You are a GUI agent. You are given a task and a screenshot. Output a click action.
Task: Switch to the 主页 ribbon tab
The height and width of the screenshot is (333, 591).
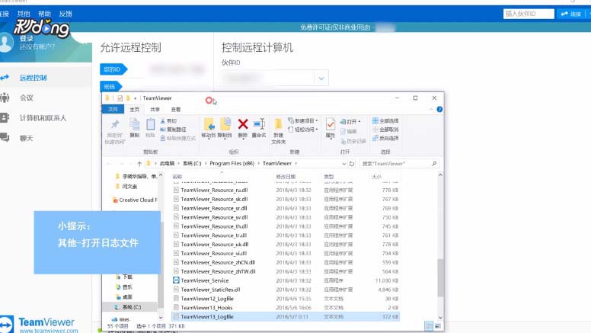(x=135, y=110)
